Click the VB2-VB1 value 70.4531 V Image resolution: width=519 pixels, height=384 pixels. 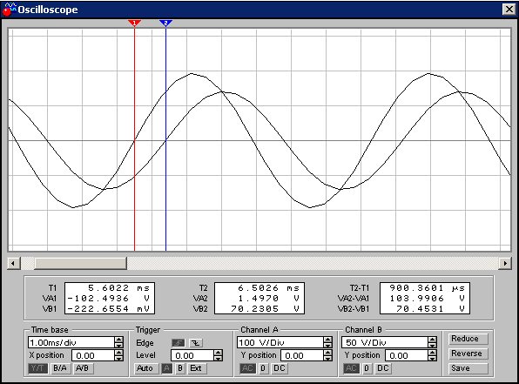click(x=431, y=309)
